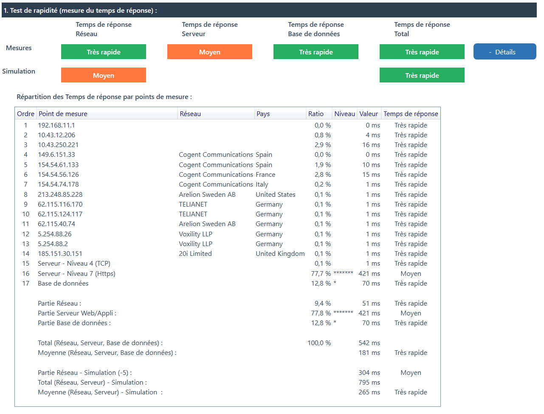544x414 pixels.
Task: Click the IP address 154.54.56.126
Action: pyautogui.click(x=58, y=175)
